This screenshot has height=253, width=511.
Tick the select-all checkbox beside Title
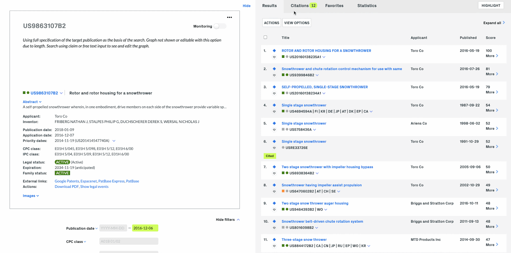pos(265,37)
